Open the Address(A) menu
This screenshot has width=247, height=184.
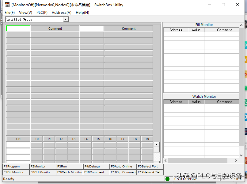(61, 13)
